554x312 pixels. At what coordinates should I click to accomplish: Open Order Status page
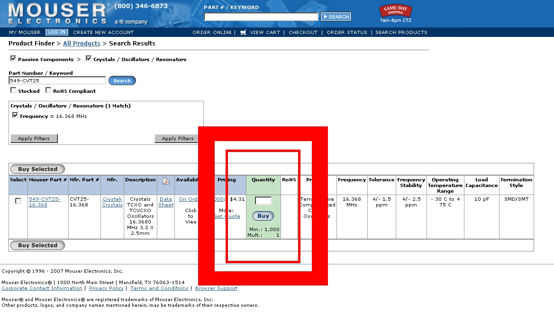347,33
